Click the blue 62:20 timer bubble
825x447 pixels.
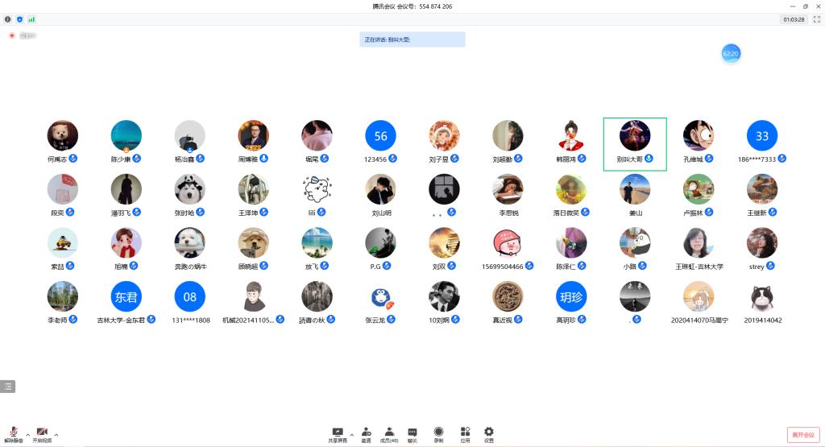(731, 53)
